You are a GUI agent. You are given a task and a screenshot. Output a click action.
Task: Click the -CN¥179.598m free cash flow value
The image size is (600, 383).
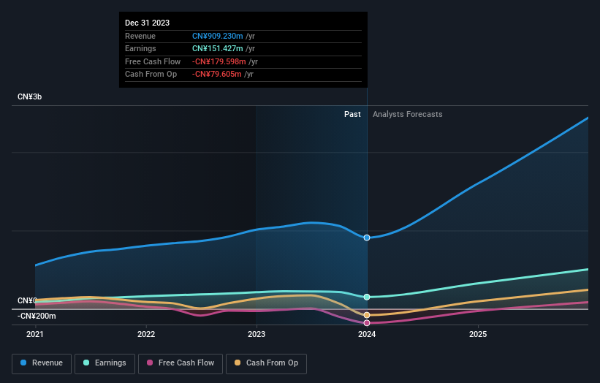point(219,61)
